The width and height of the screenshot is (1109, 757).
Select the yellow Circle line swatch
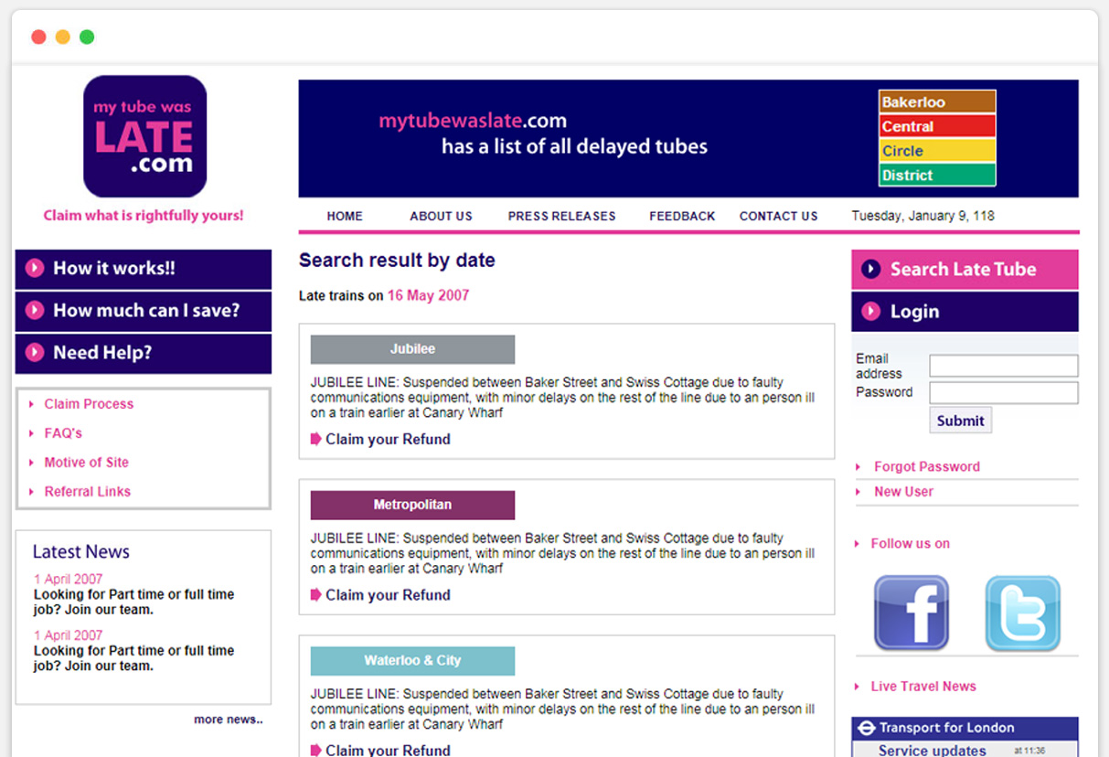point(937,151)
